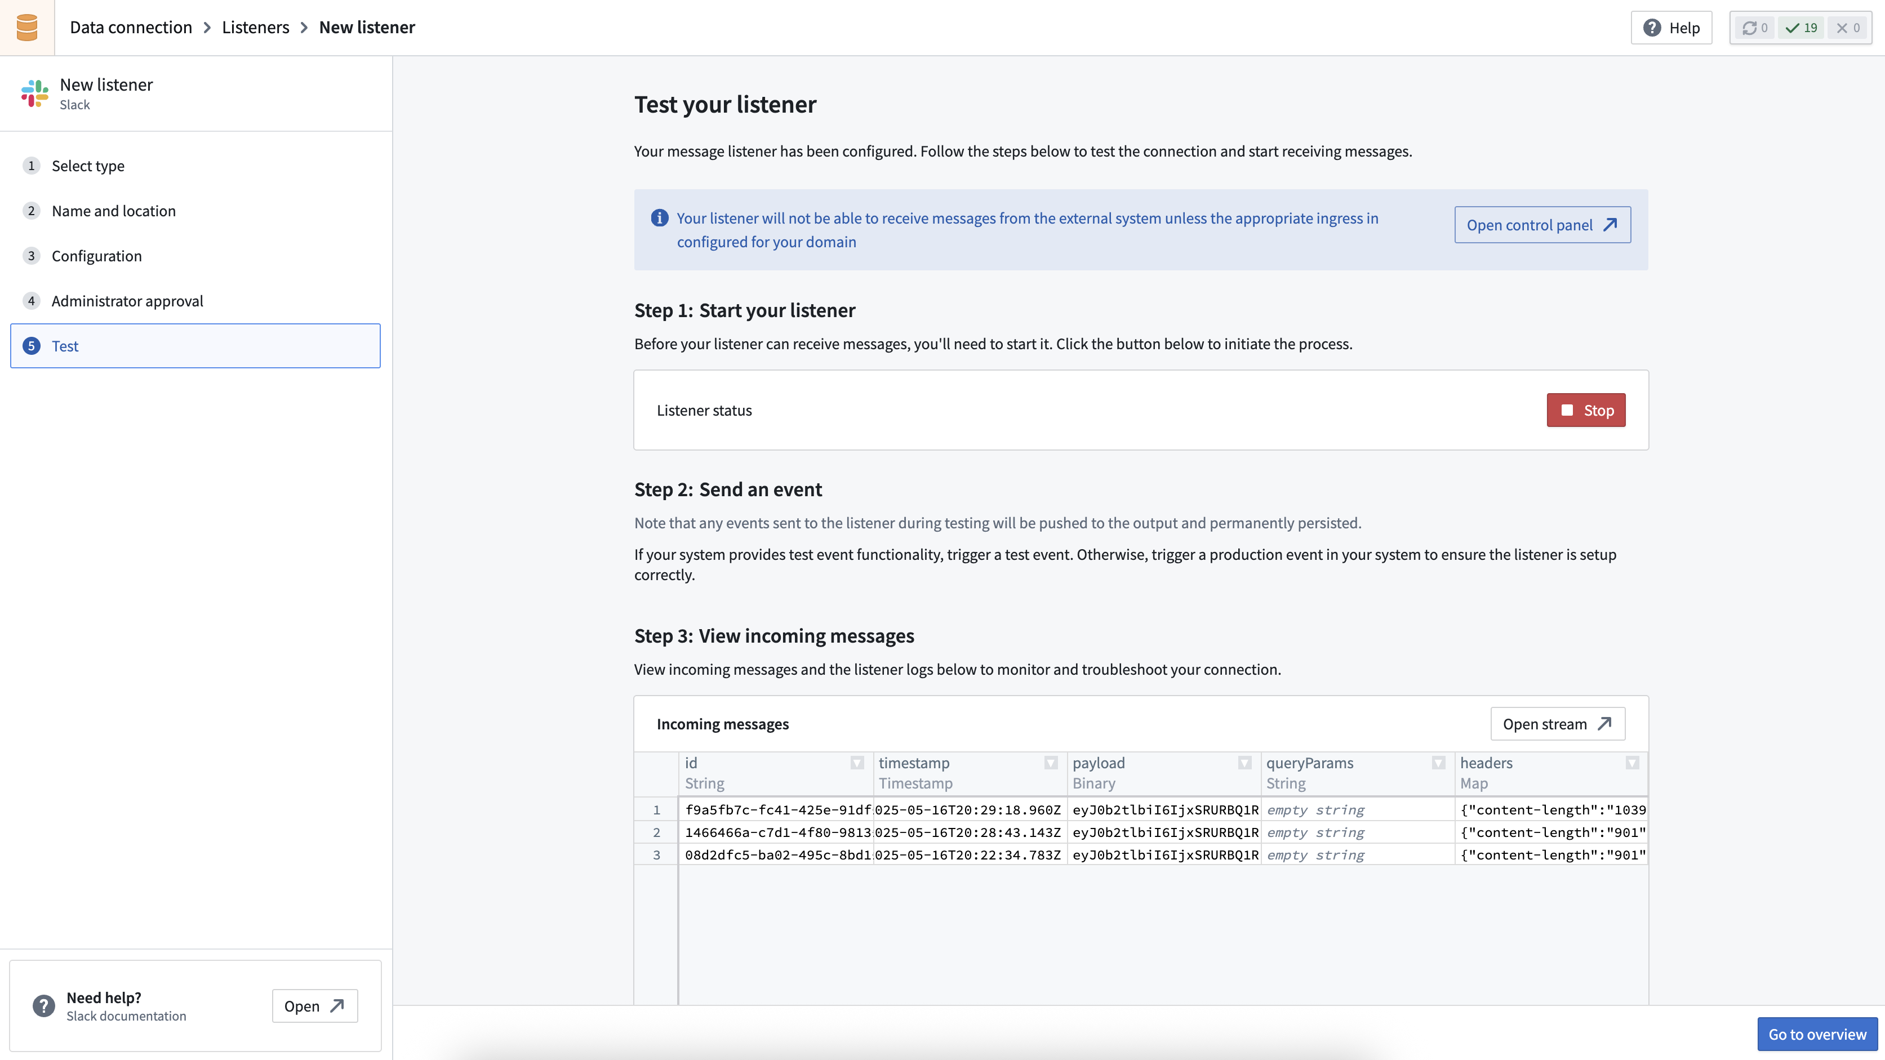The width and height of the screenshot is (1885, 1060).
Task: Select the Administrator approval step
Action: 127,301
